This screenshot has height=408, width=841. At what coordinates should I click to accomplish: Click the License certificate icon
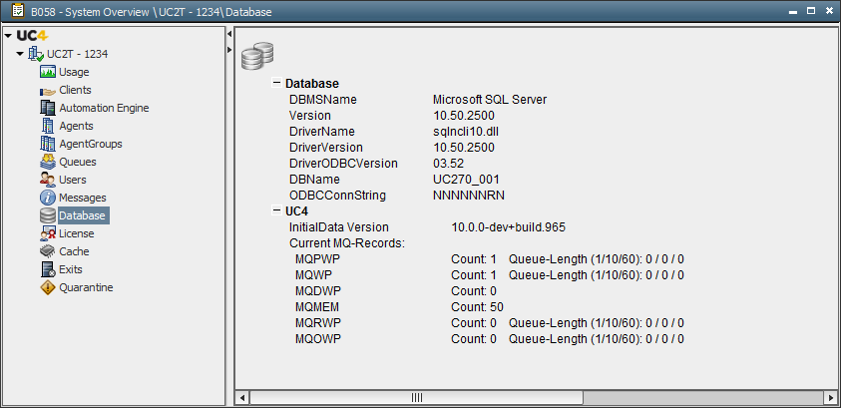pos(48,233)
